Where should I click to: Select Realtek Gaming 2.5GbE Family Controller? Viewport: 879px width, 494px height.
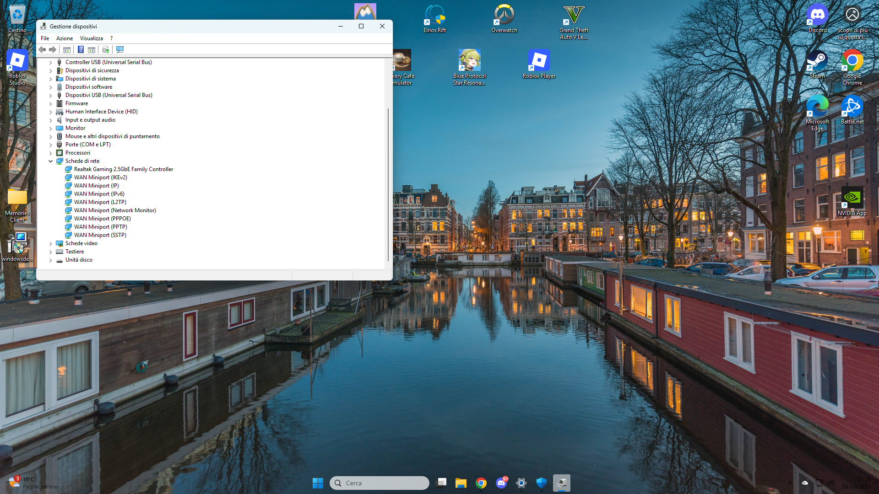click(x=124, y=169)
